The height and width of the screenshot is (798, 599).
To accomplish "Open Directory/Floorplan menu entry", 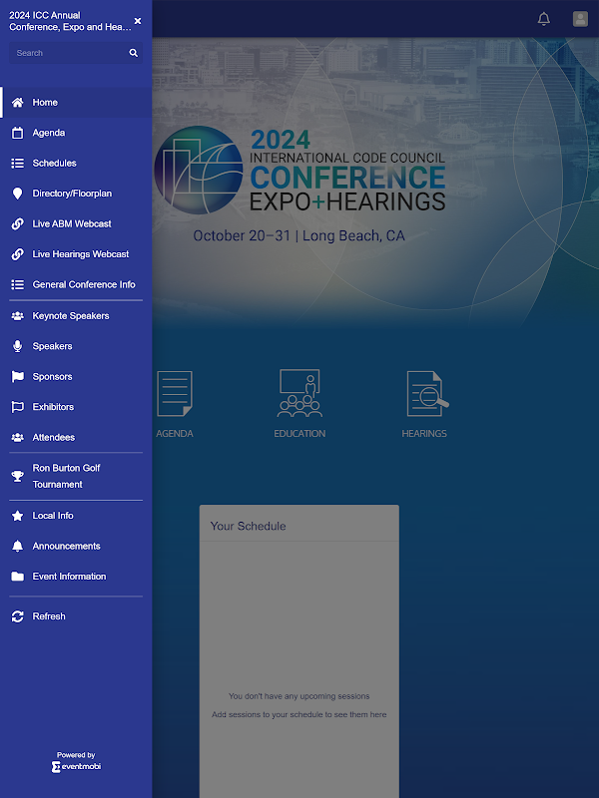I will 76,194.
